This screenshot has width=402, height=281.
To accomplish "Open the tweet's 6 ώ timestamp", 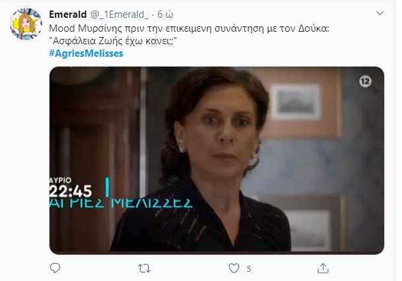I will (x=165, y=15).
